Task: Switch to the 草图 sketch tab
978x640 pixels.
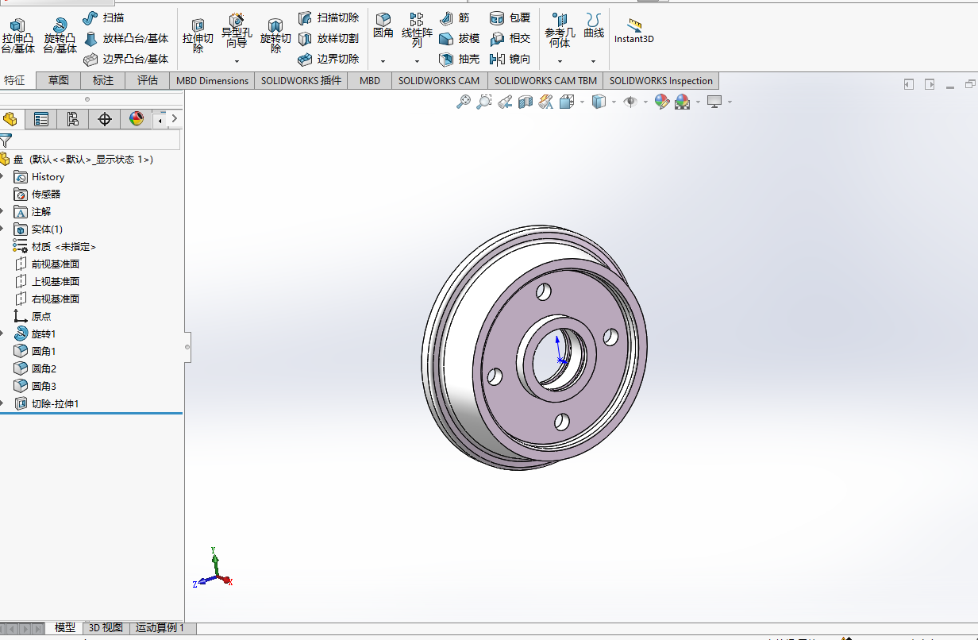Action: [59, 80]
